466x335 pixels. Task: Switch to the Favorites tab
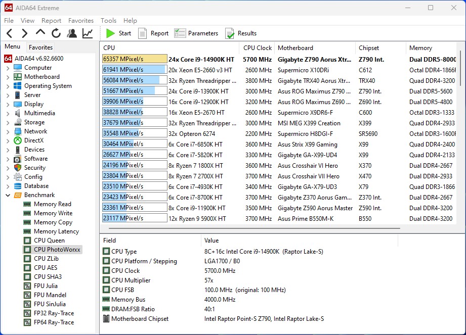(40, 47)
